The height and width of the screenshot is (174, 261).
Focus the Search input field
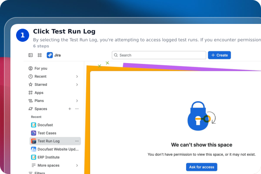(x=159, y=55)
